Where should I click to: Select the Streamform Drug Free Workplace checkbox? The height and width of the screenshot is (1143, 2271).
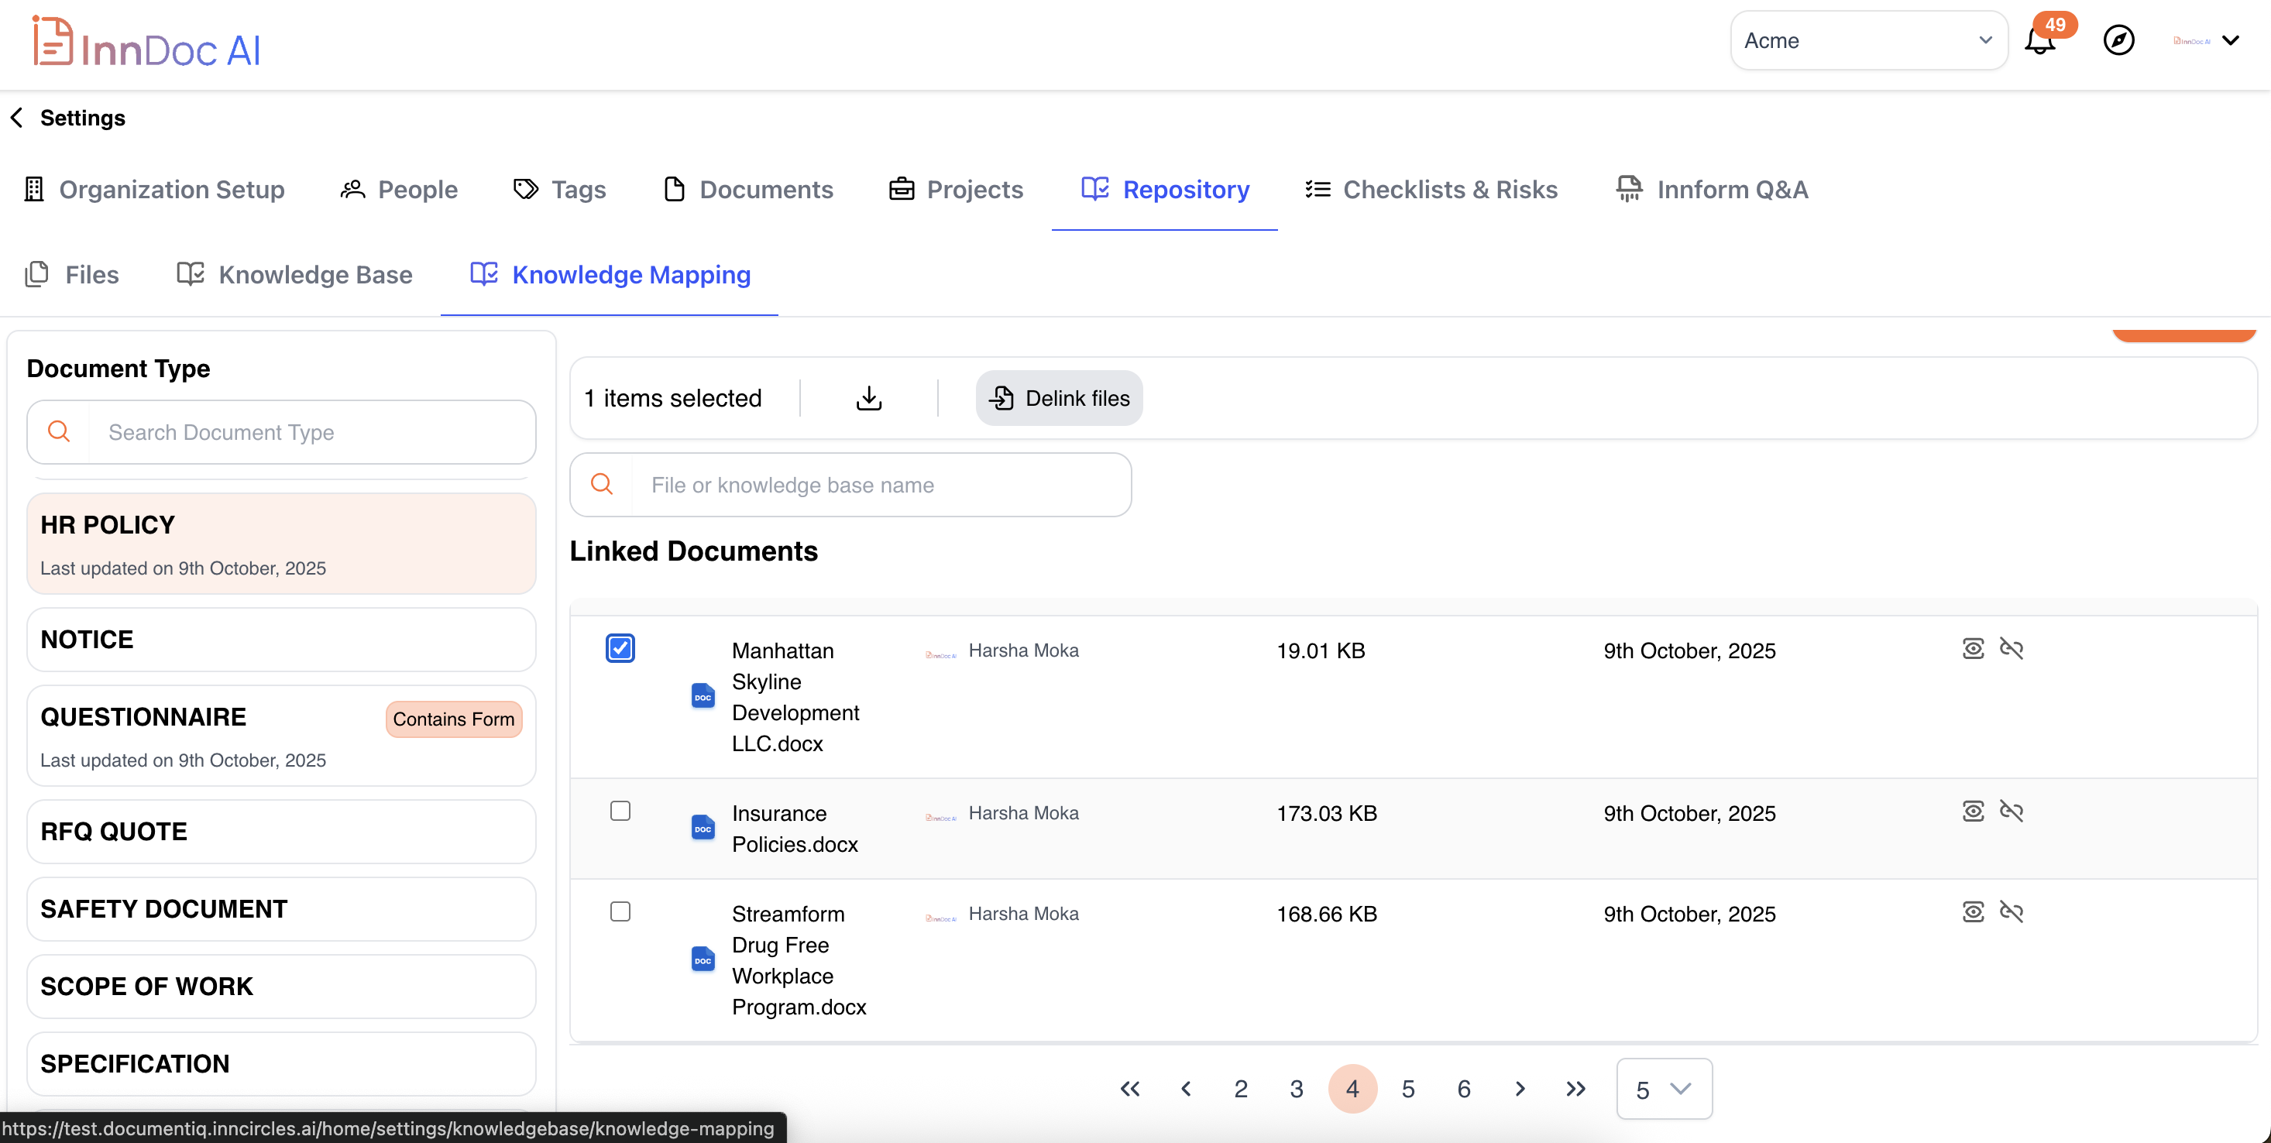[x=620, y=911]
